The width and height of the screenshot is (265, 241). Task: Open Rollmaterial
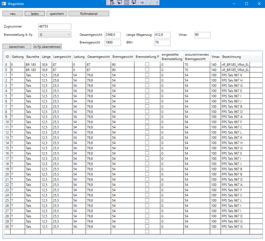pos(89,14)
